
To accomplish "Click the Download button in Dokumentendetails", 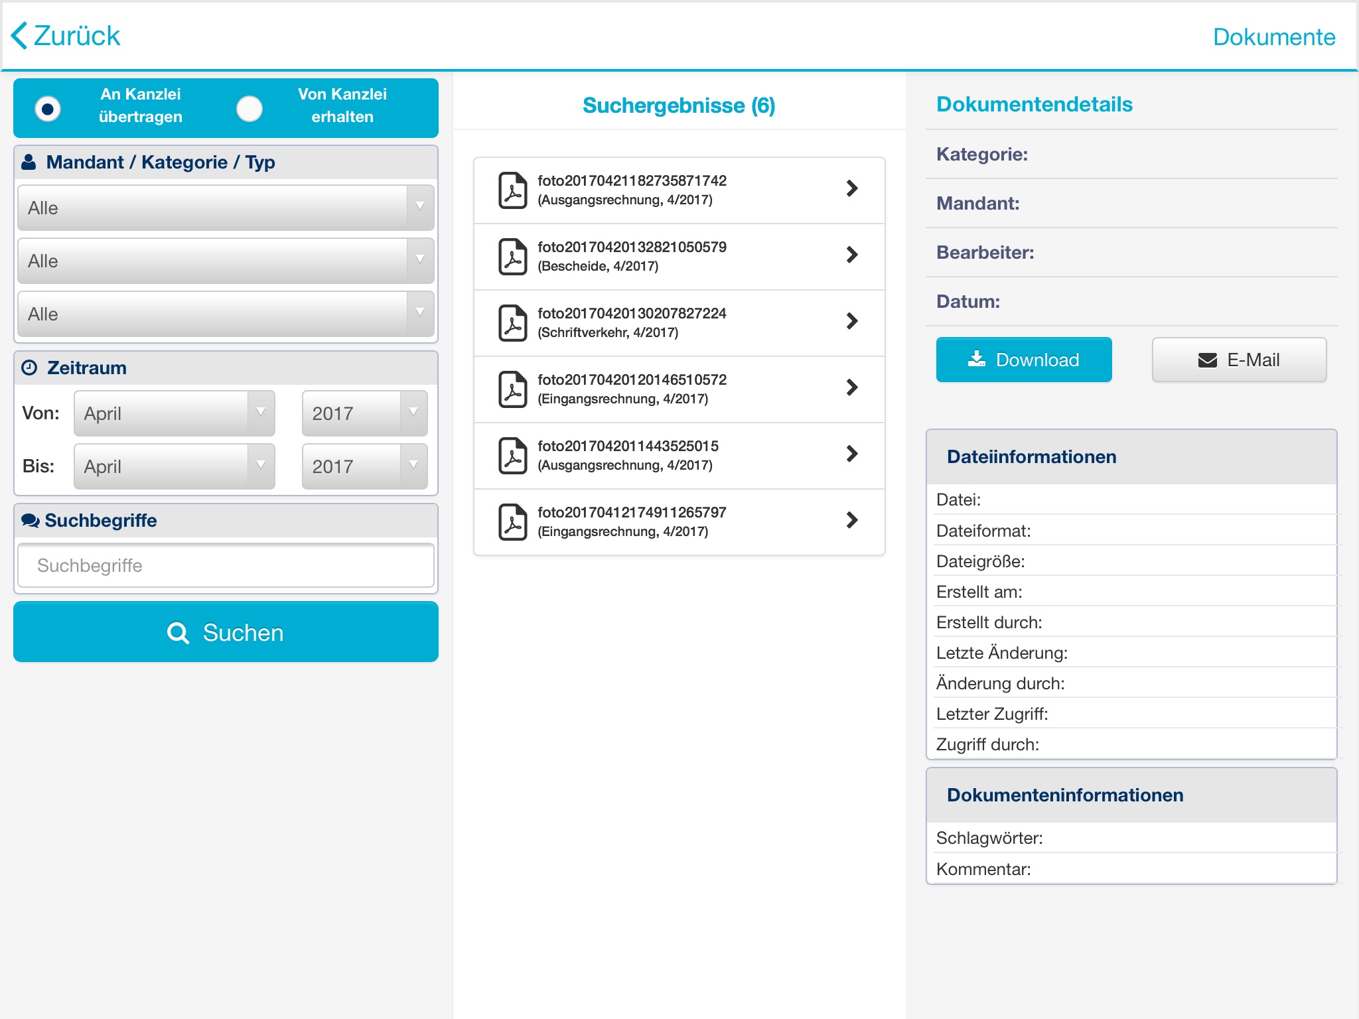I will pos(1022,360).
